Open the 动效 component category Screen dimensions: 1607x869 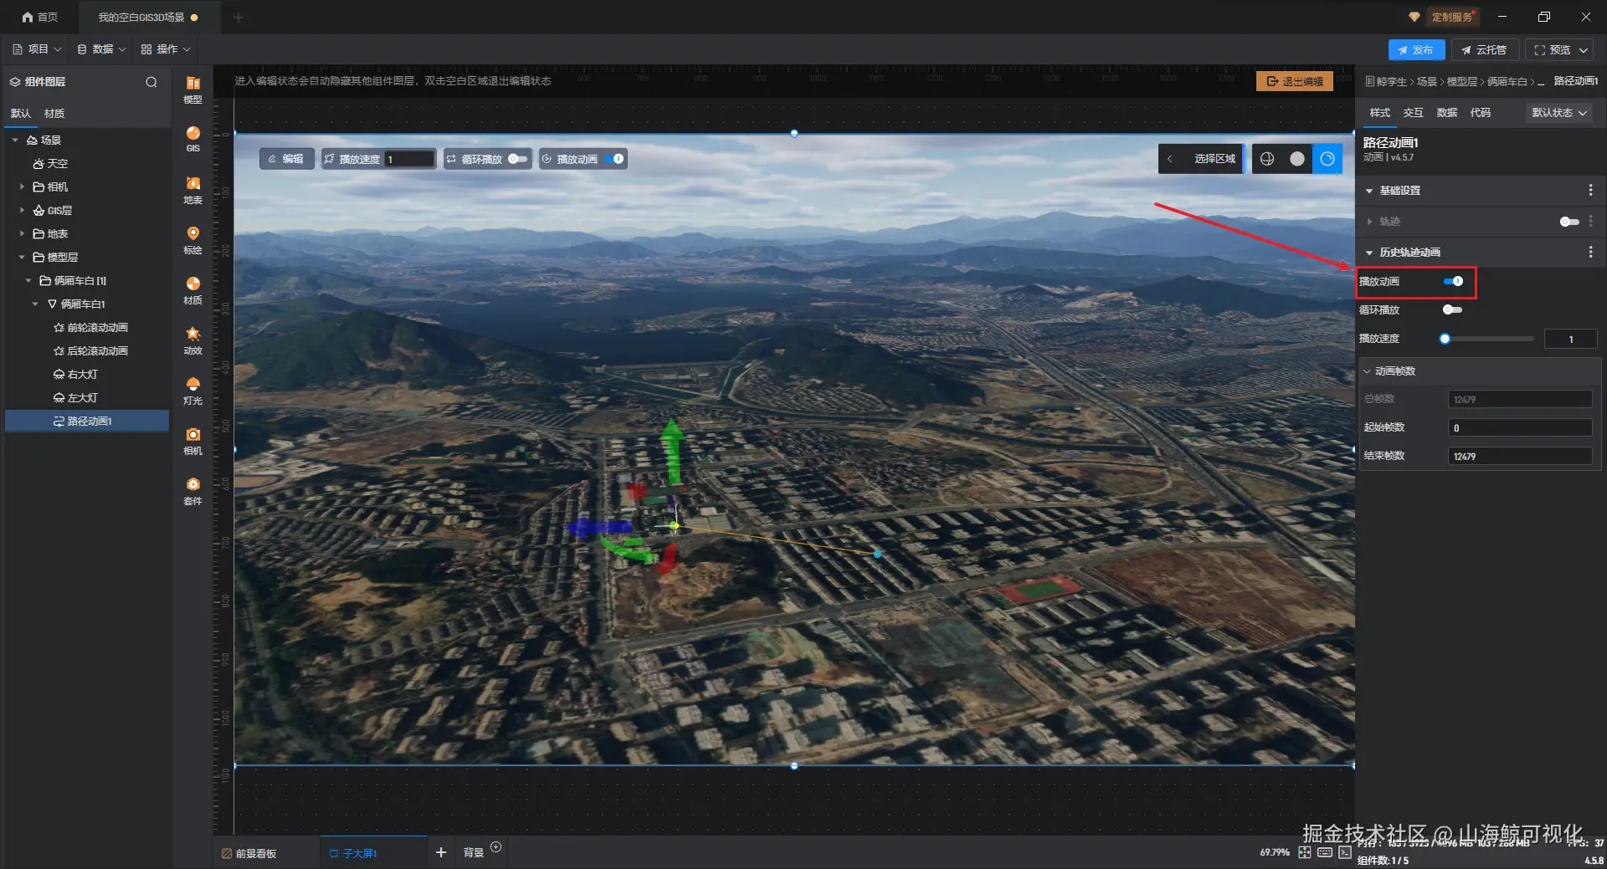pos(193,340)
